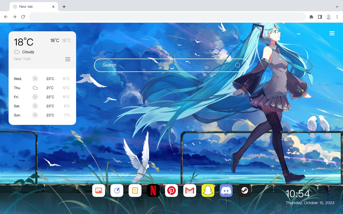Open the Steam shortcut icon
The image size is (343, 214).
(x=244, y=190)
